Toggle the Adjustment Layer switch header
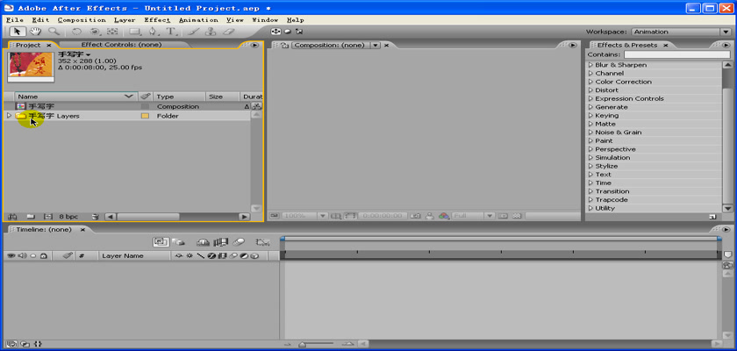This screenshot has width=737, height=351. click(244, 256)
